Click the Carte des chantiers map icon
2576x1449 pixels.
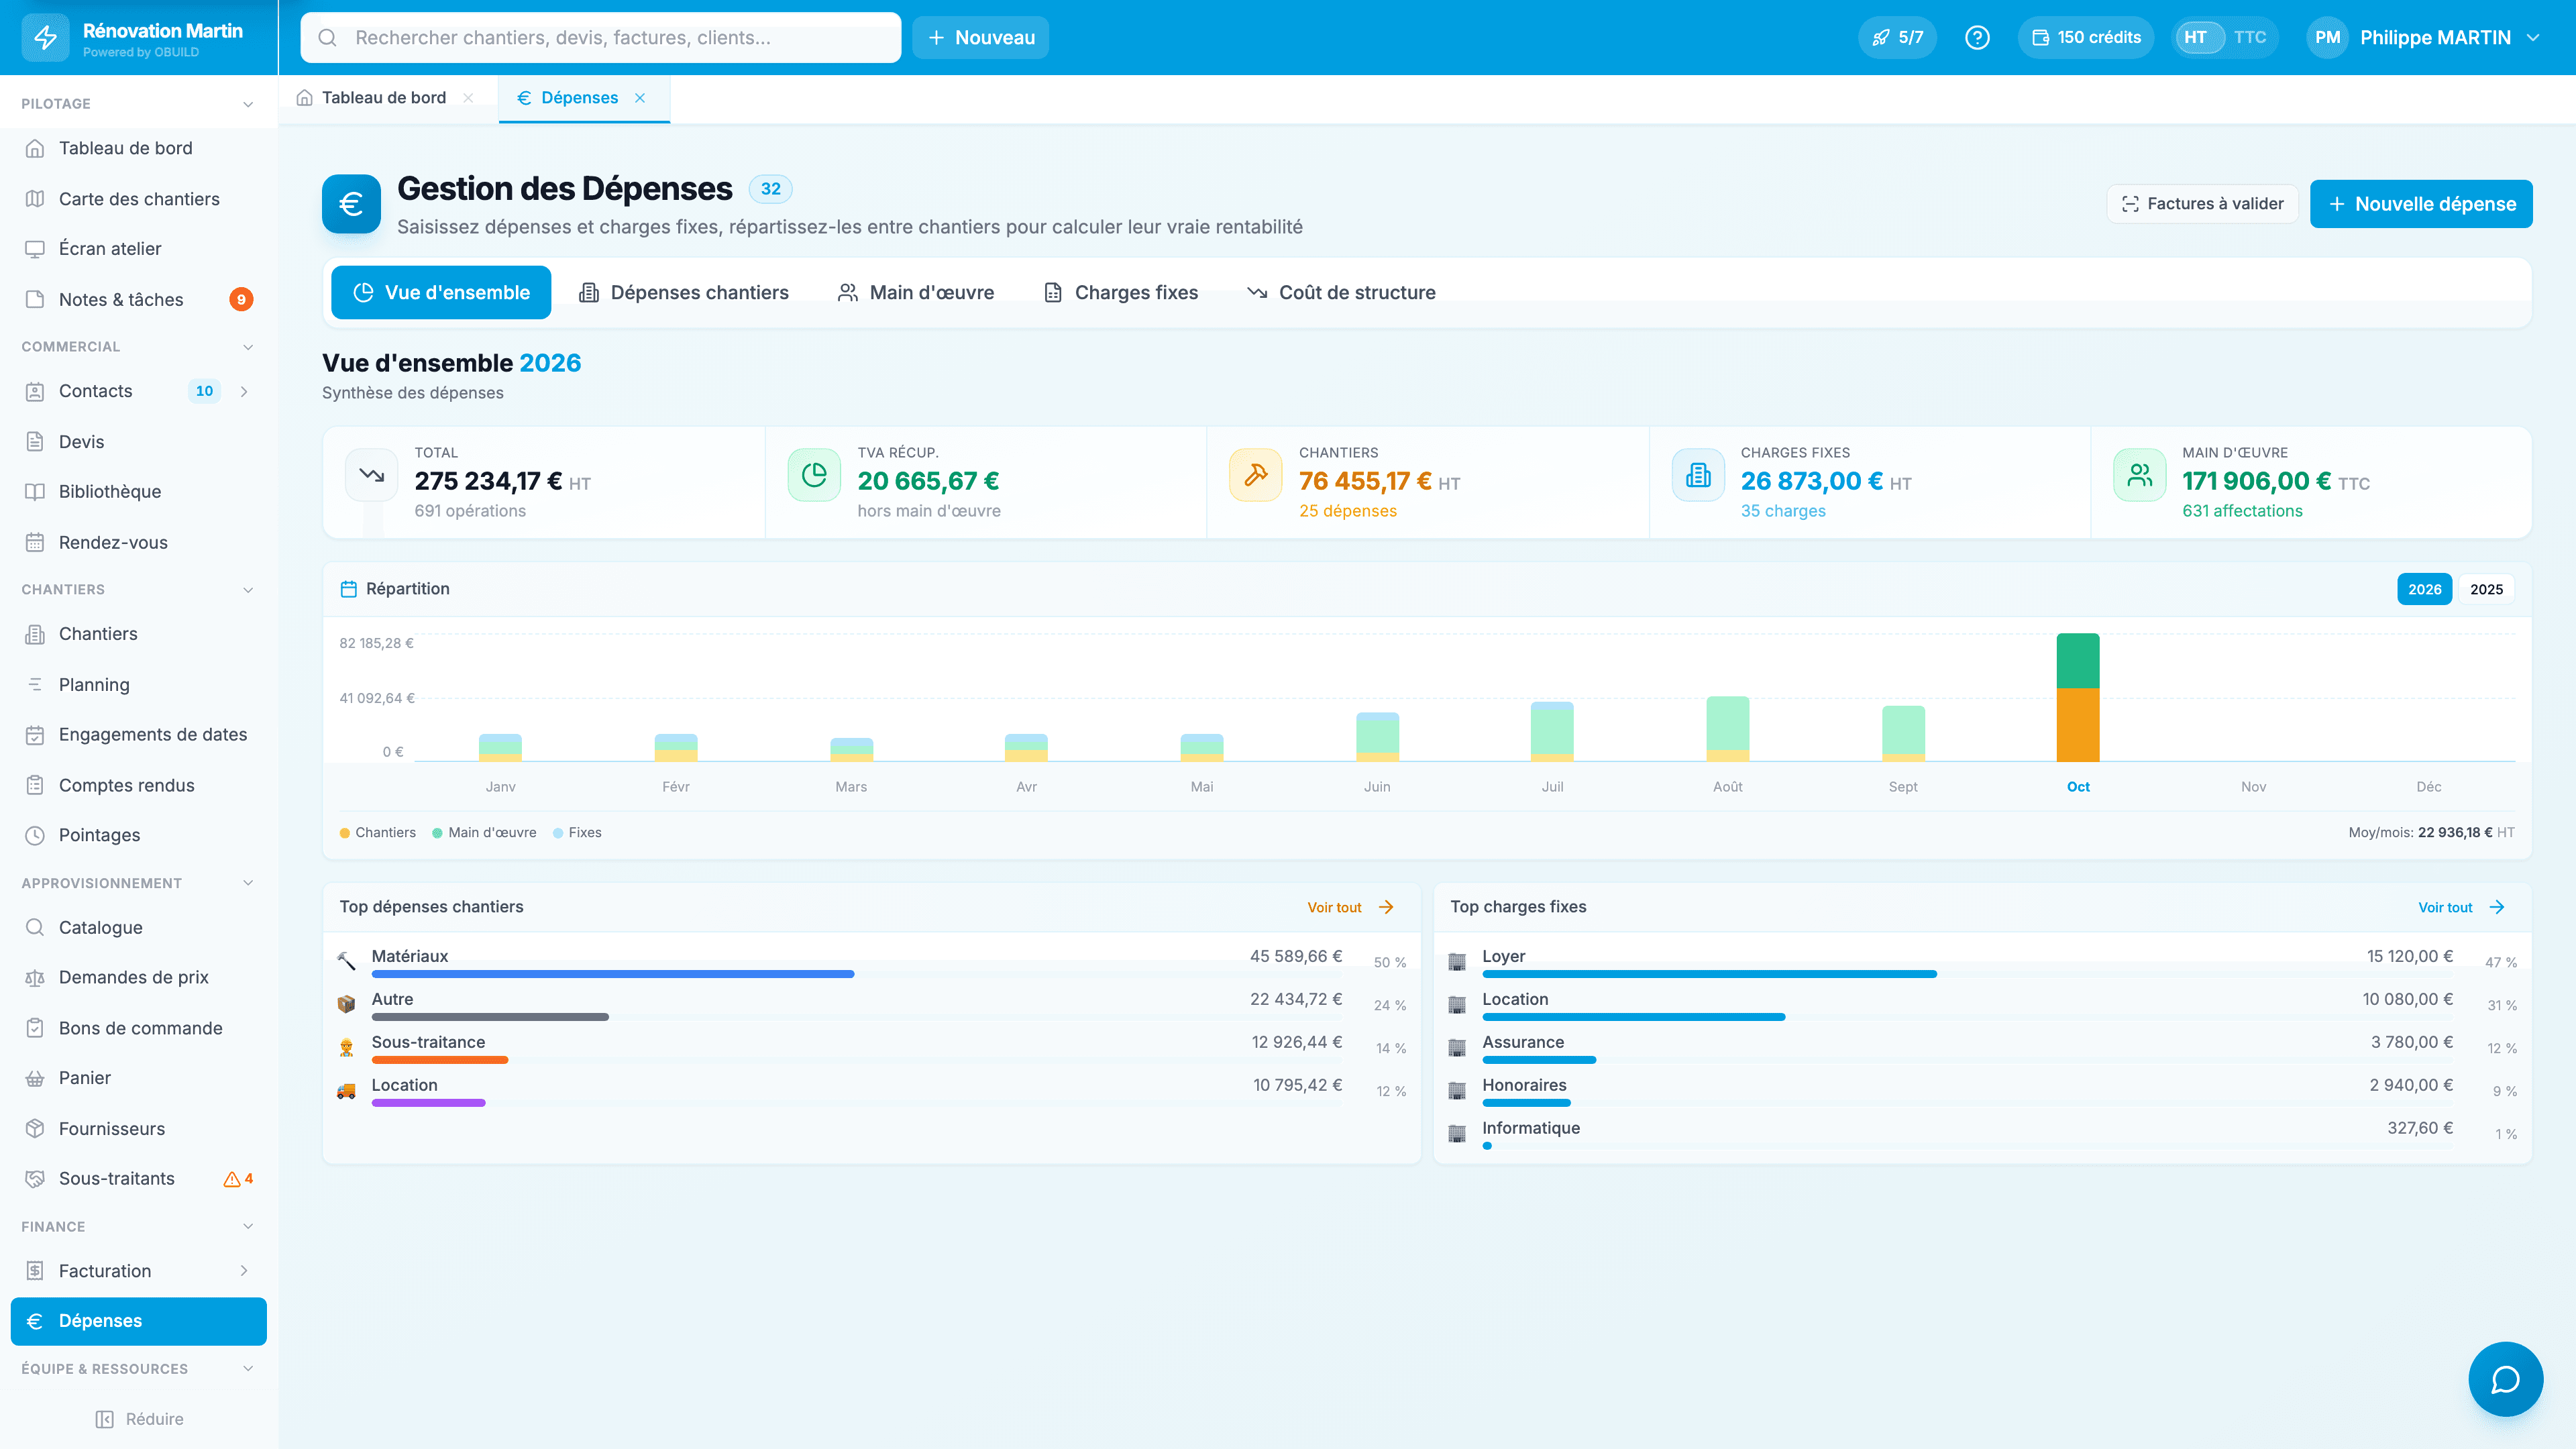pos(35,199)
